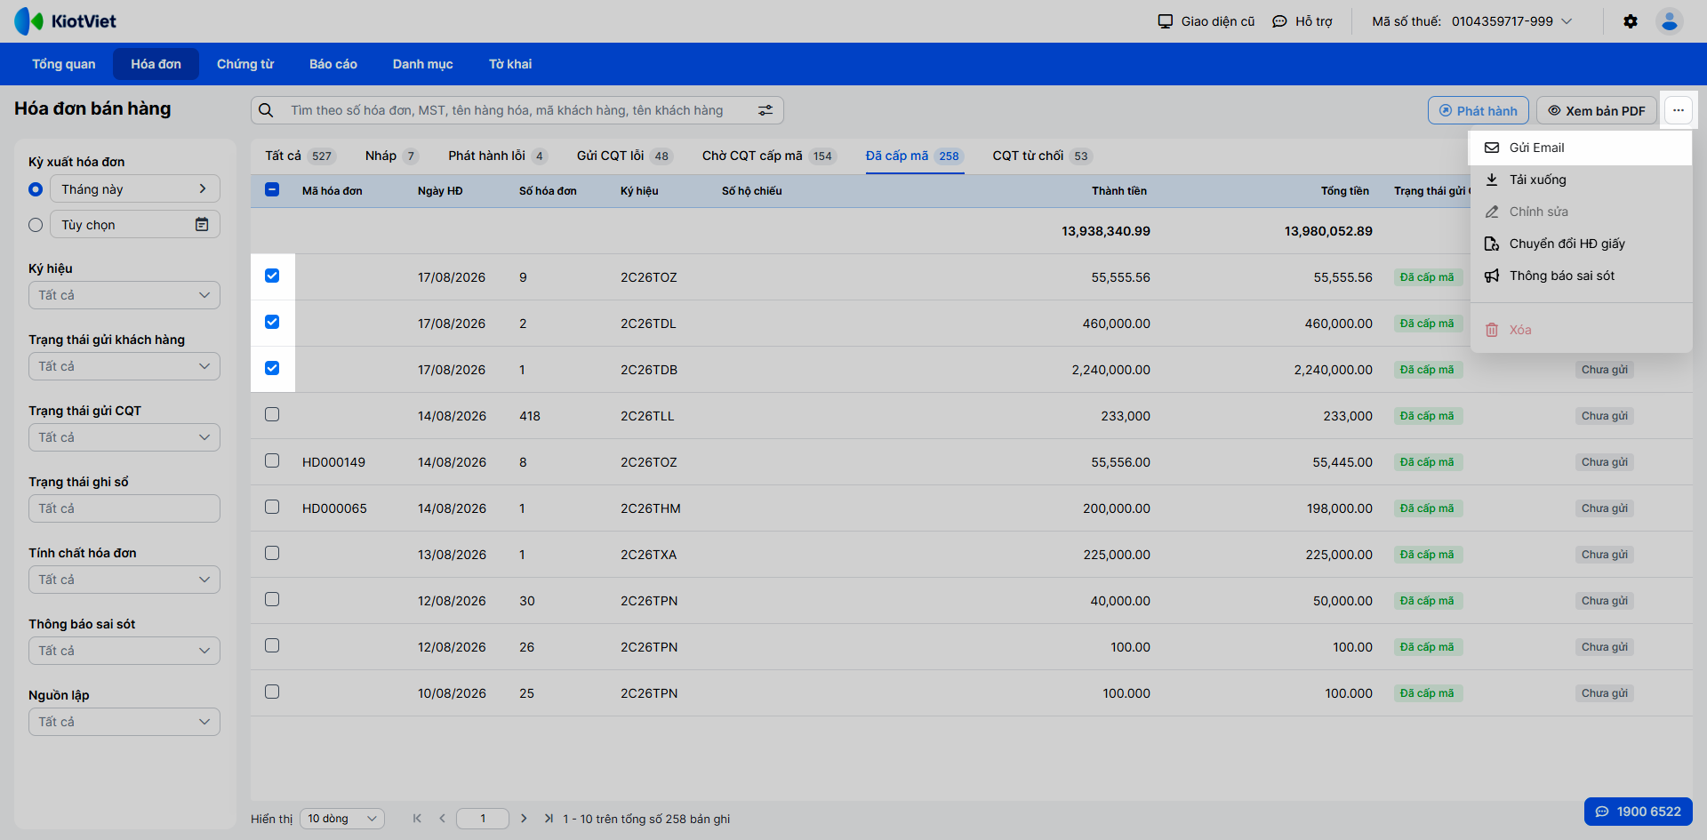Screen dimensions: 1707x840
Task: Call the 1900 6522 support button
Action: (x=1639, y=812)
